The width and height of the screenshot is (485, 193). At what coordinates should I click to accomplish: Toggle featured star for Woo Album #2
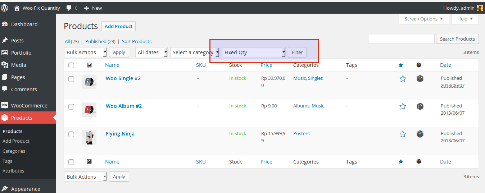click(403, 106)
